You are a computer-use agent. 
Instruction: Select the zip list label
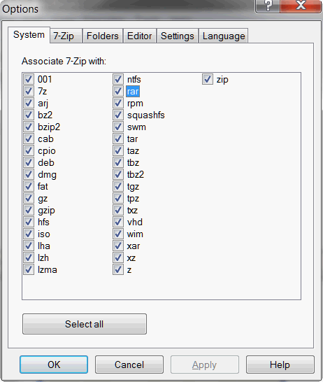click(222, 80)
